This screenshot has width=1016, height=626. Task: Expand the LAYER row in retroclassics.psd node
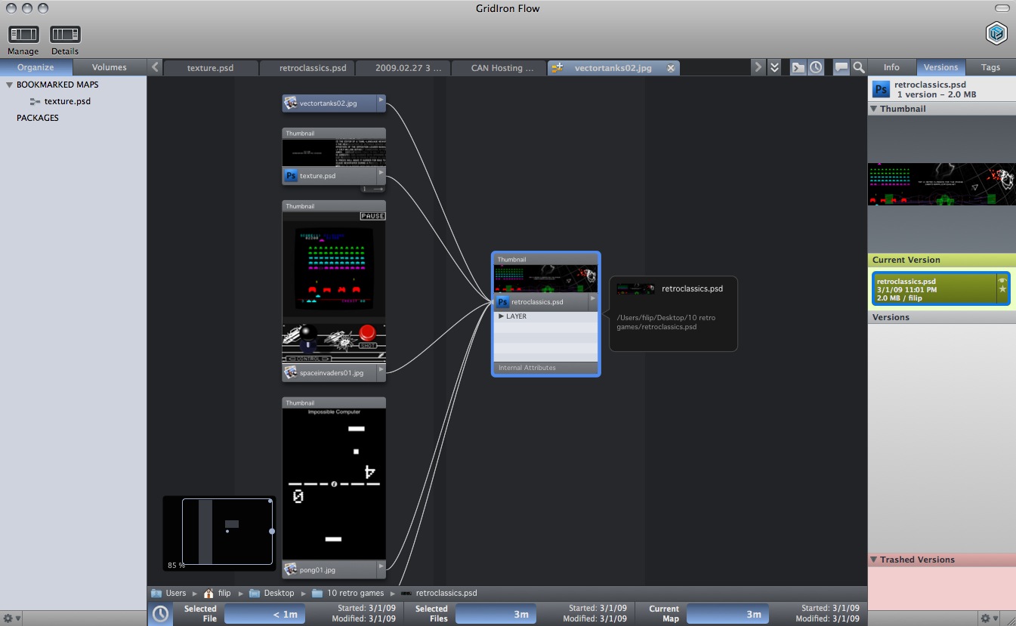[x=502, y=316]
